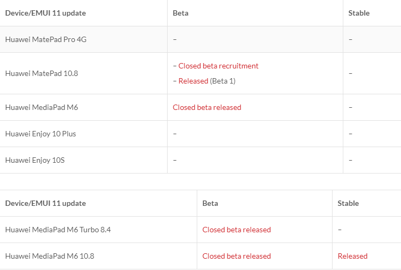Image resolution: width=401 pixels, height=270 pixels.
Task: Select Huawei MatePad Pro 4G device name
Action: [x=40, y=39]
